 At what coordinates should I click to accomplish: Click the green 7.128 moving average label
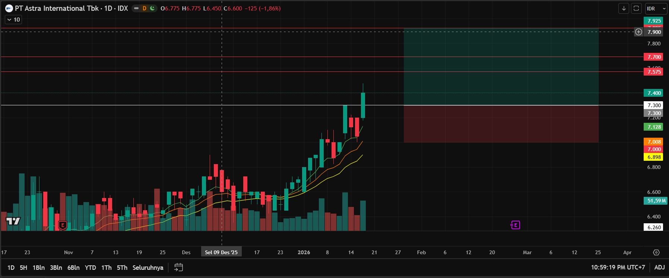point(654,127)
